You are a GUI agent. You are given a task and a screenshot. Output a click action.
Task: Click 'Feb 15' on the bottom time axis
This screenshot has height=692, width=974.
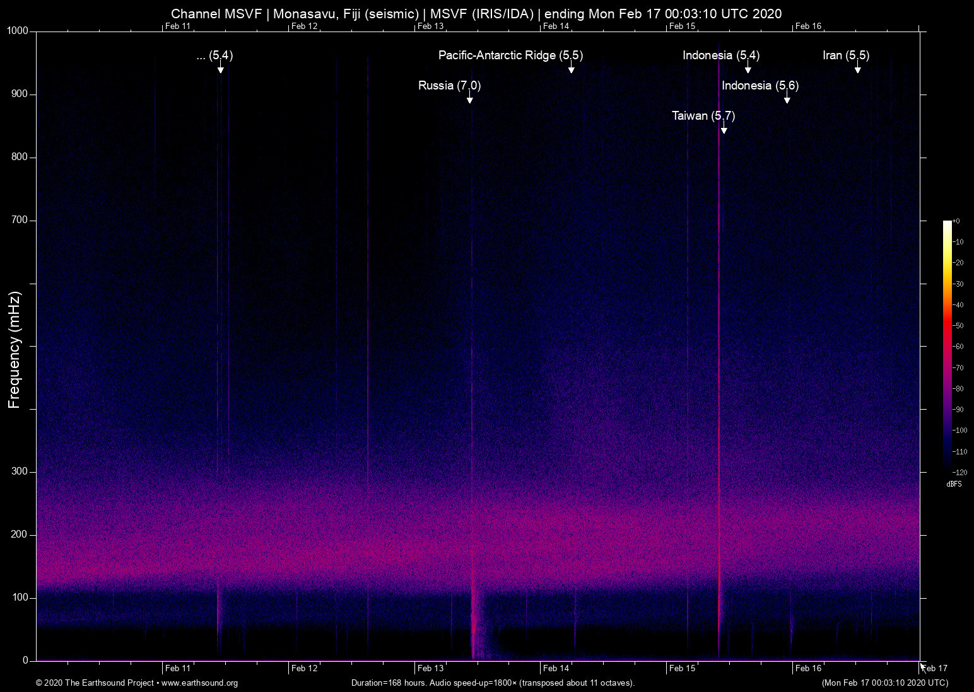tap(683, 669)
